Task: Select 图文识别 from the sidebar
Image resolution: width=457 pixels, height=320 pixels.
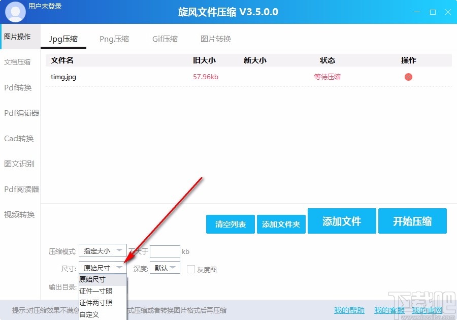Action: pyautogui.click(x=19, y=164)
